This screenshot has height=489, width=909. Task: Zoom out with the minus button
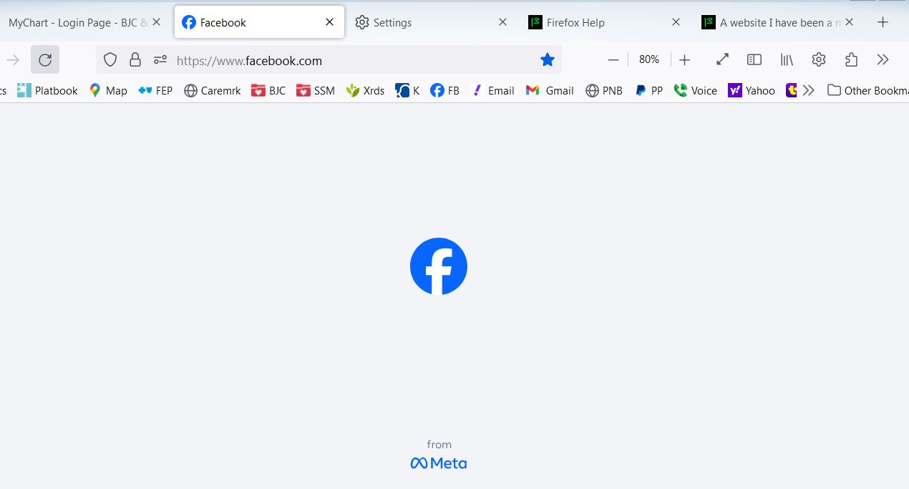pyautogui.click(x=613, y=60)
